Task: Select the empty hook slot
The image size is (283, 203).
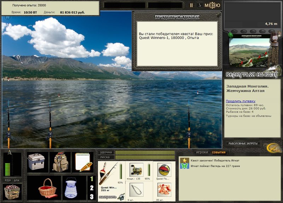Action: (x=136, y=190)
